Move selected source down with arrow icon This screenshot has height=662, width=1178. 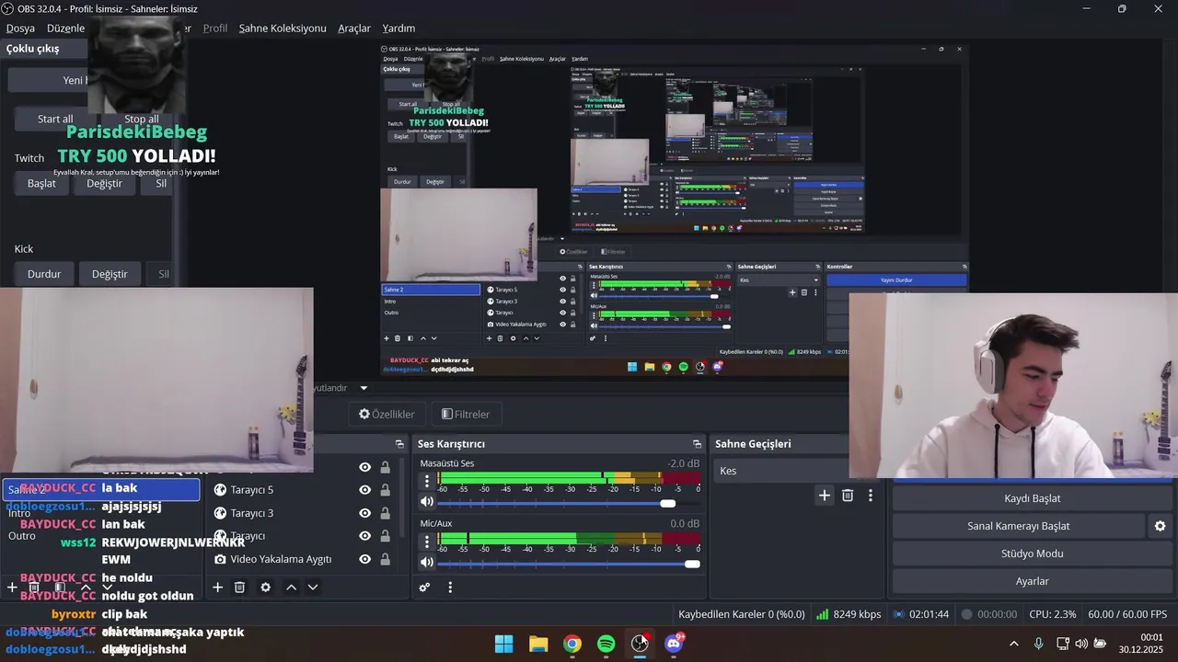pos(313,587)
